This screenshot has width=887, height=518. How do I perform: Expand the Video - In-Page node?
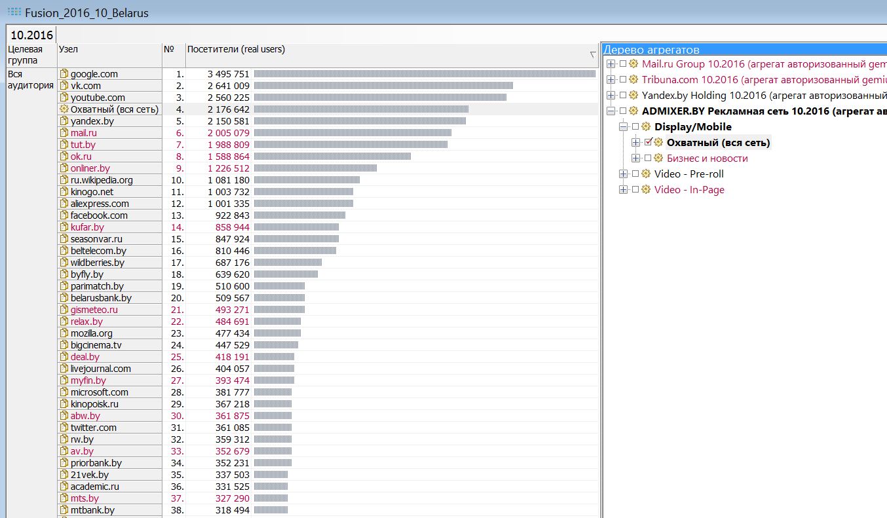[x=623, y=189]
